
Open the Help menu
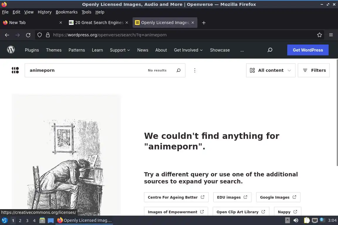[x=100, y=12]
